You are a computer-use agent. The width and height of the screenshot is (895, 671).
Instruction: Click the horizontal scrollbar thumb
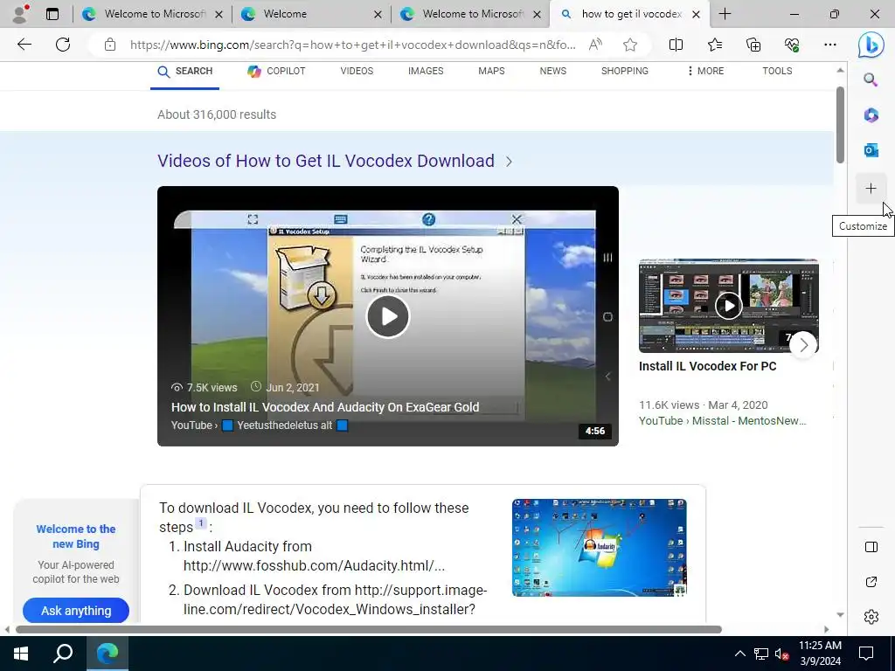[x=369, y=629]
